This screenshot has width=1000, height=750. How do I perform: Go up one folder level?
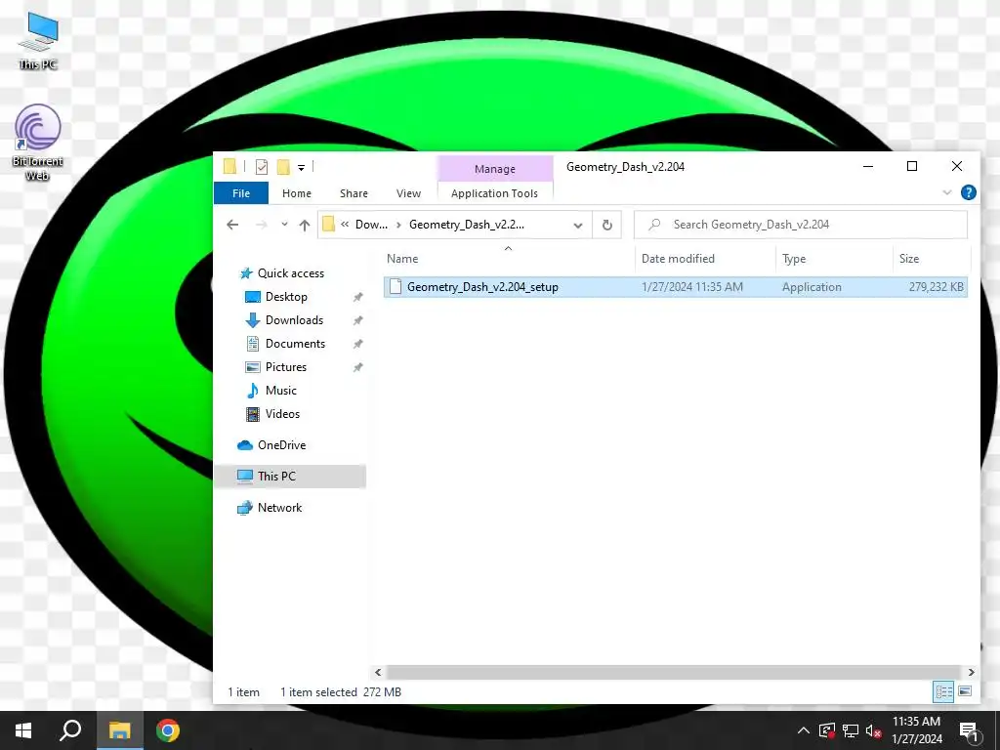305,226
